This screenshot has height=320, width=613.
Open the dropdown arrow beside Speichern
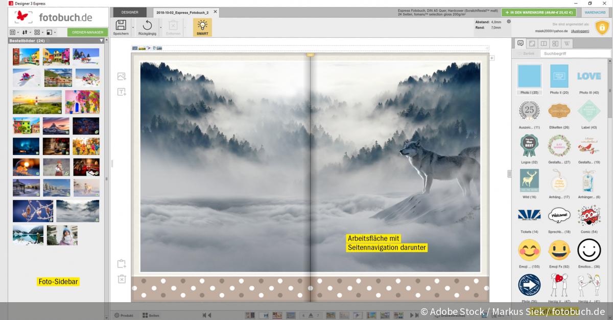point(133,28)
